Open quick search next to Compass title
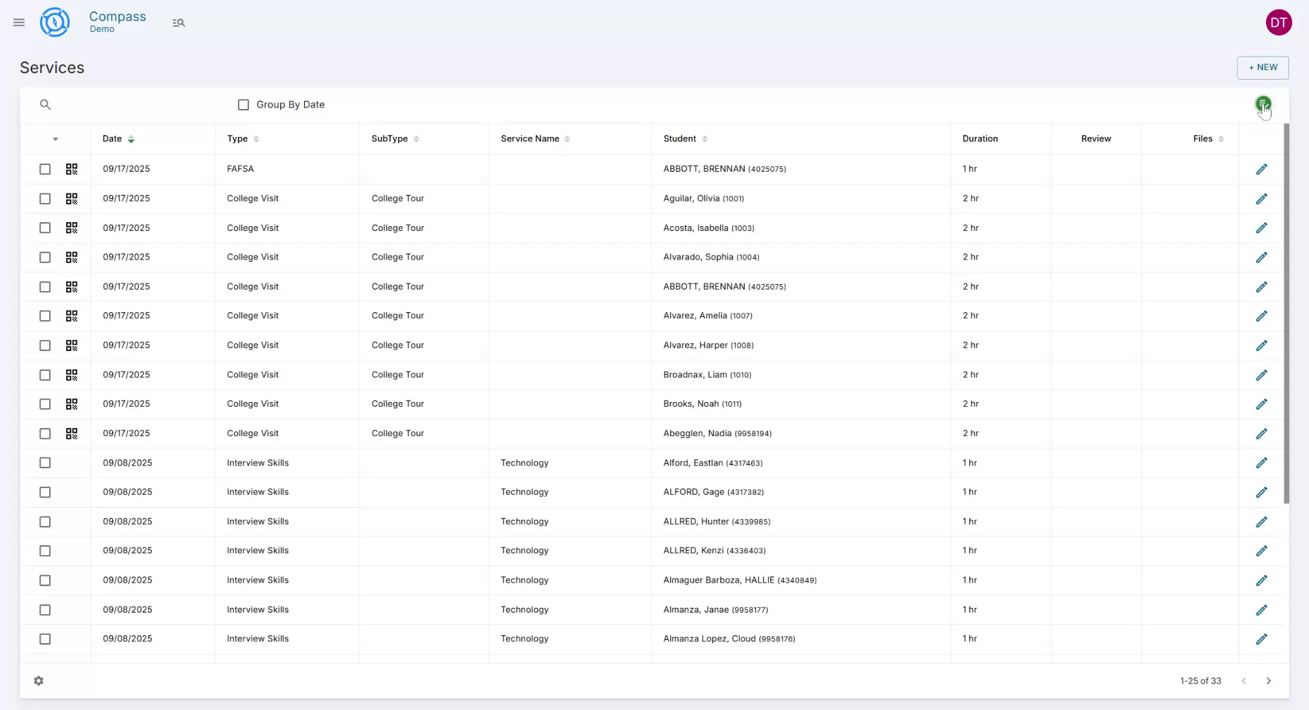The image size is (1309, 710). point(179,22)
